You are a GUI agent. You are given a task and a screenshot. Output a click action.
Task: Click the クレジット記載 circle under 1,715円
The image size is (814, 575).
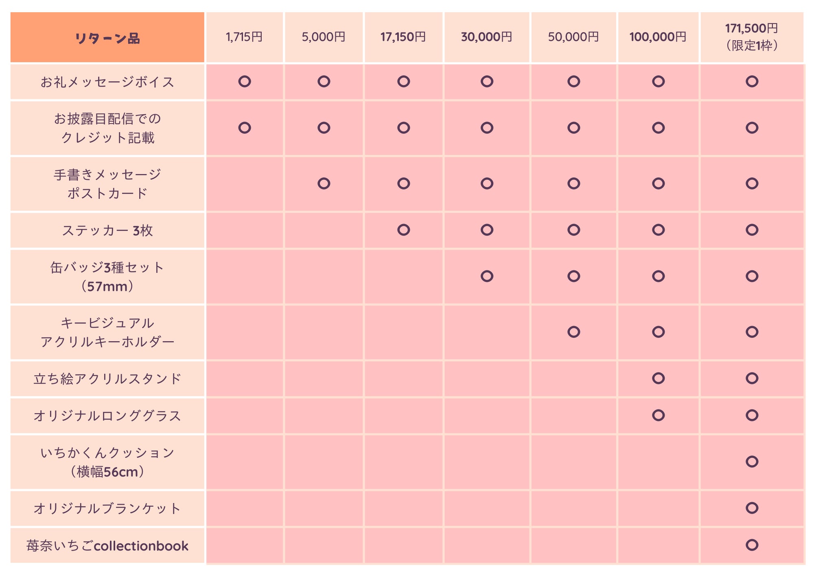click(245, 128)
